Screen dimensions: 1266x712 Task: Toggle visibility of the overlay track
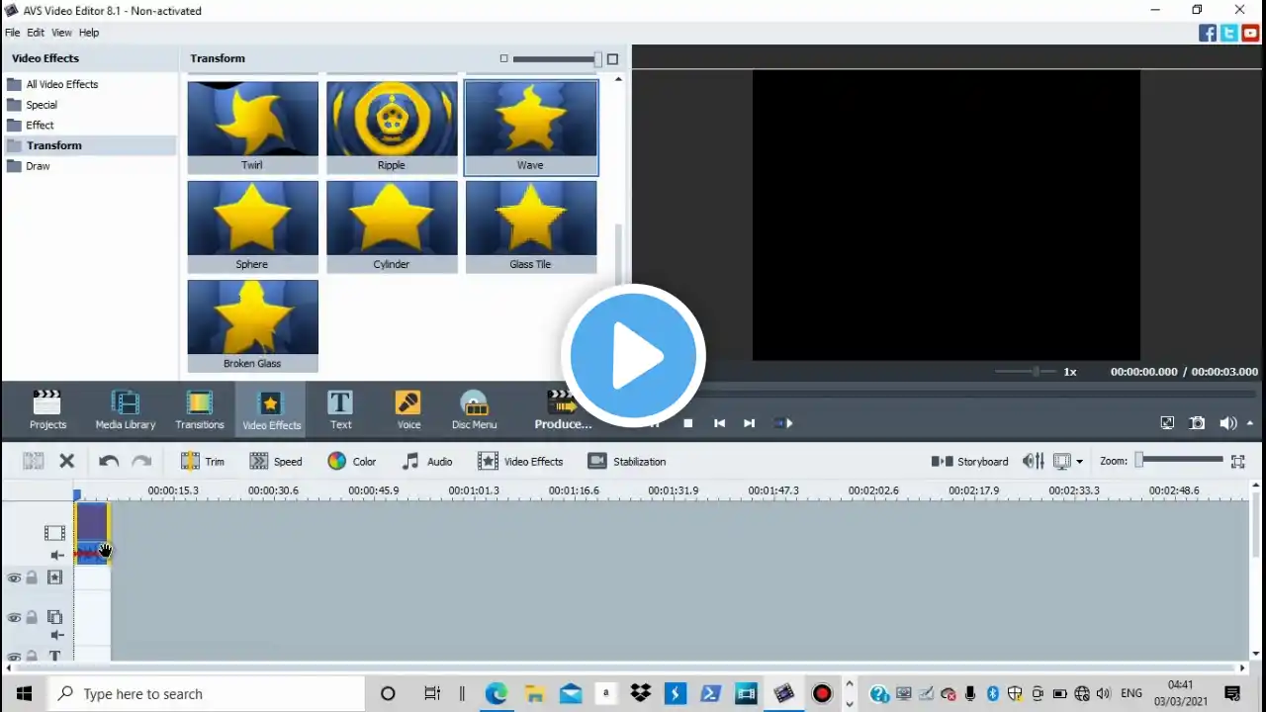click(x=14, y=618)
